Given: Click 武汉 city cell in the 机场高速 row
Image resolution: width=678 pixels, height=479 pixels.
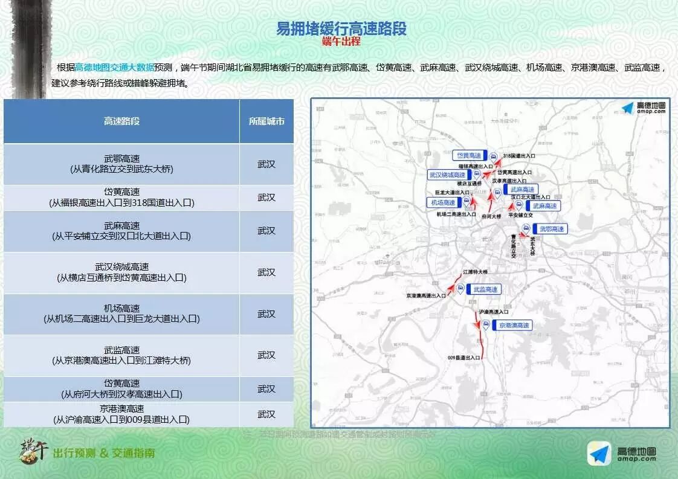Looking at the screenshot, I should 267,314.
